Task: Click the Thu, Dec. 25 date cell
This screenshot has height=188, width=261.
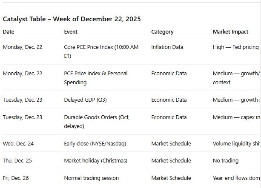Action: tap(17, 161)
